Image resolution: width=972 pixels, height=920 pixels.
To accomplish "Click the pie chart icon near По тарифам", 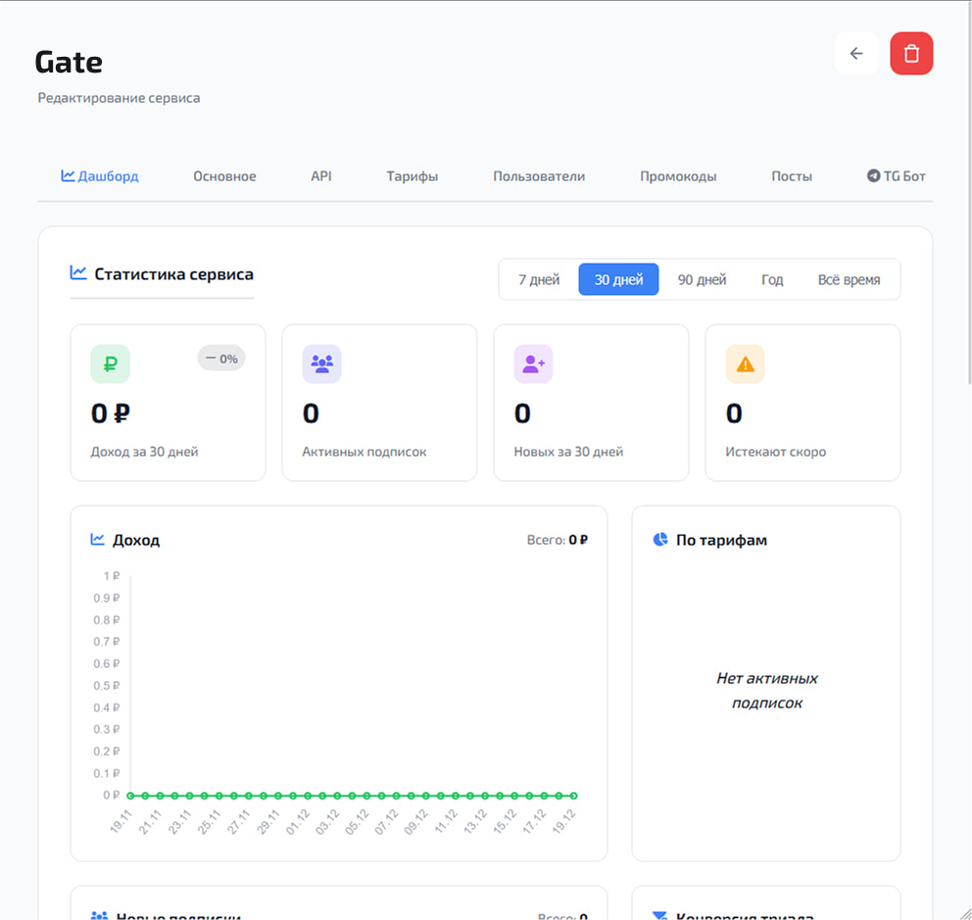I will pyautogui.click(x=660, y=540).
